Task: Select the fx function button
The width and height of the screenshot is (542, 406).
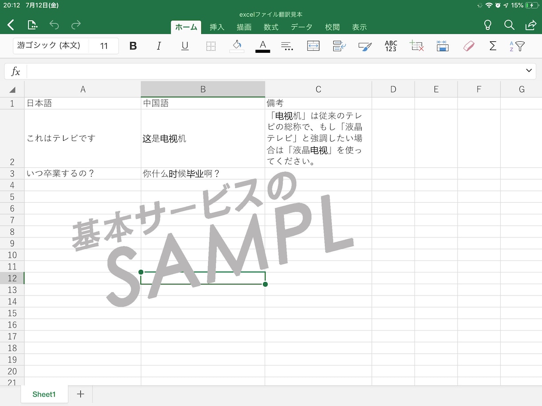Action: (16, 71)
